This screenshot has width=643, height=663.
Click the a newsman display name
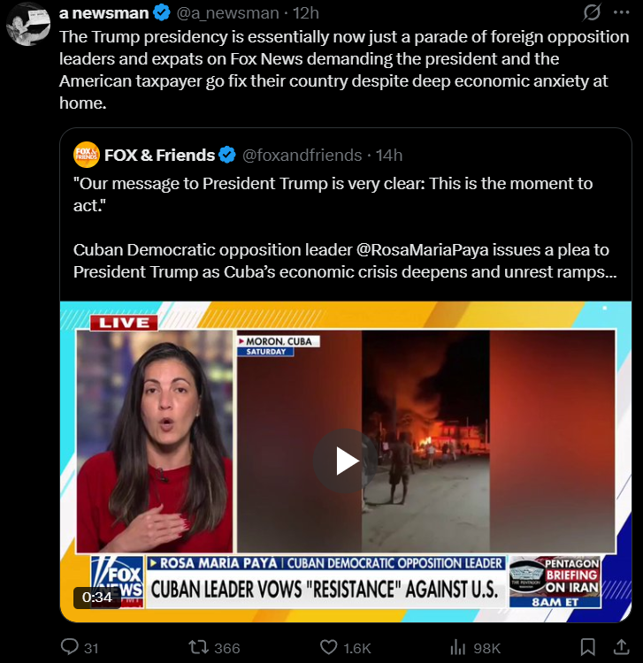[104, 13]
